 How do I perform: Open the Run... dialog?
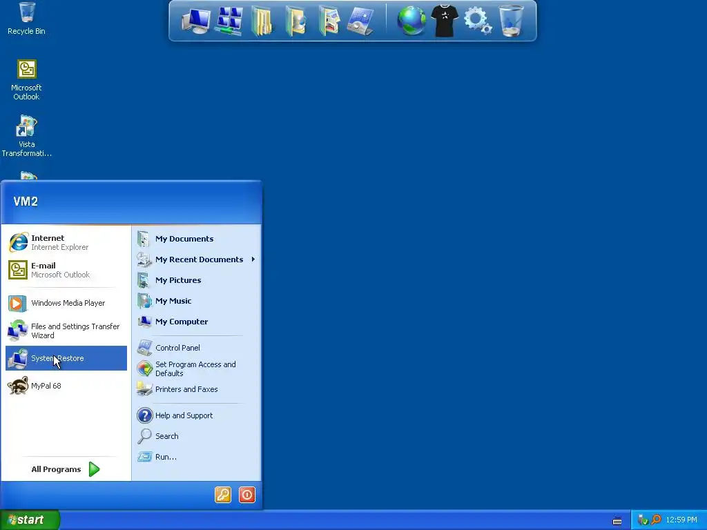(x=197, y=457)
